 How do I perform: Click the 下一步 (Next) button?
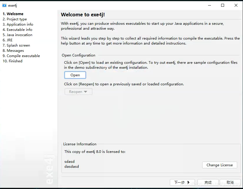[x=182, y=183]
